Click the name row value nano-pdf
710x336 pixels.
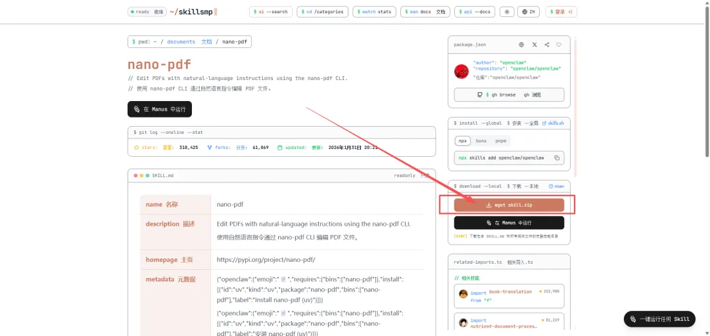pos(230,204)
